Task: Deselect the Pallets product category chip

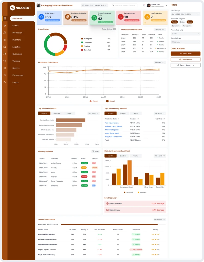Action: click(174, 22)
